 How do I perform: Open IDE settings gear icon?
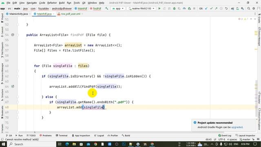254,9
